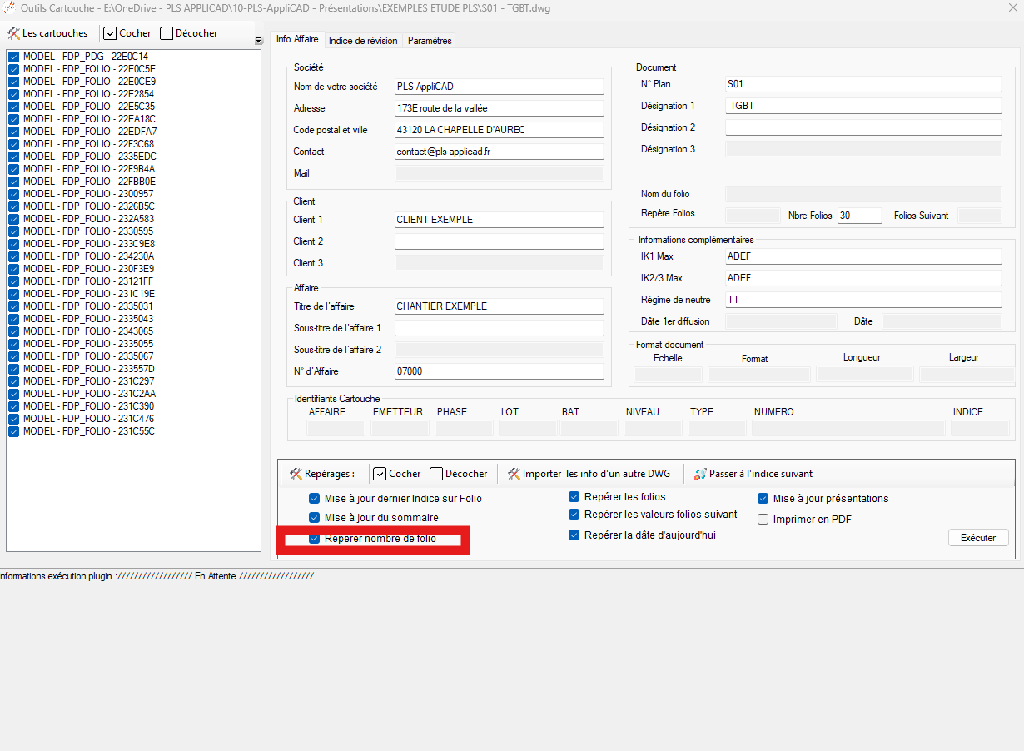Open the Paramètres tab
This screenshot has height=751, width=1024.
430,41
